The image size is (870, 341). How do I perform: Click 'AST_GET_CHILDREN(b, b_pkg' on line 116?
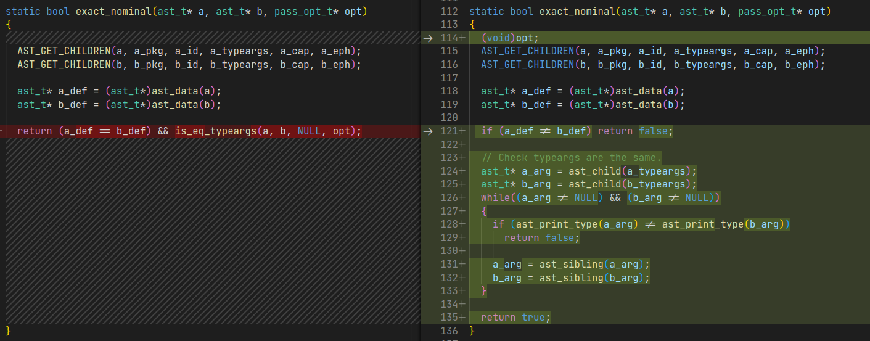tap(653, 65)
